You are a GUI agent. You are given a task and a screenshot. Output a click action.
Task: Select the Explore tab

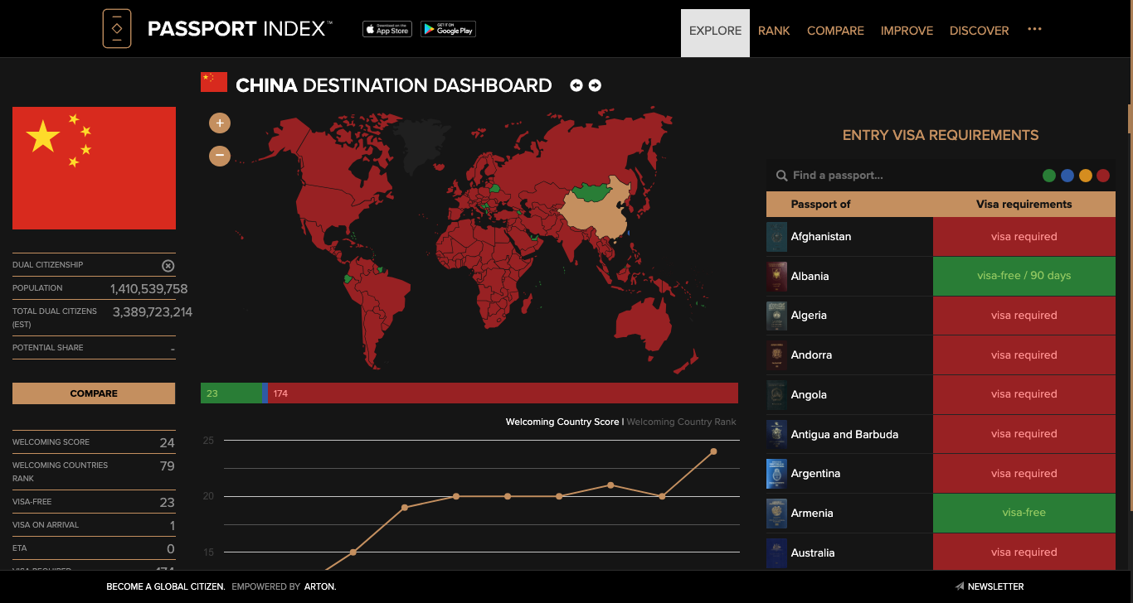pyautogui.click(x=715, y=33)
